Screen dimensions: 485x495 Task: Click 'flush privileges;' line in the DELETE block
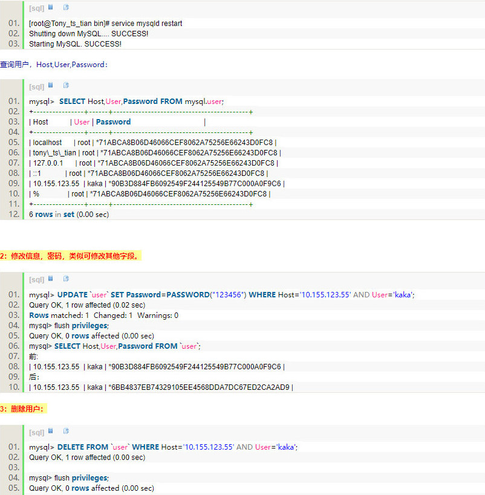click(x=69, y=478)
